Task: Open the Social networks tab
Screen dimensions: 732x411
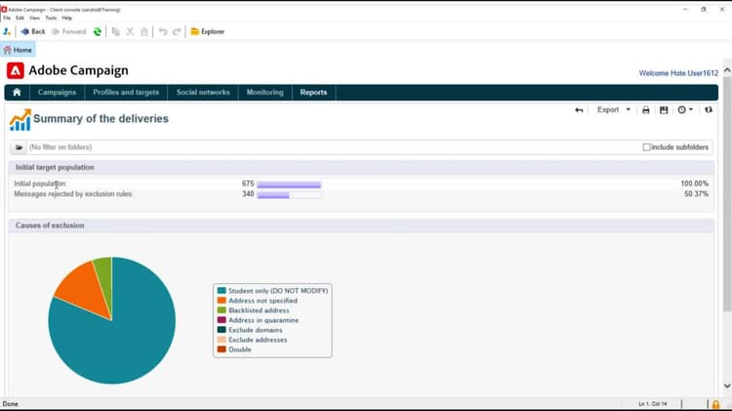Action: point(203,93)
